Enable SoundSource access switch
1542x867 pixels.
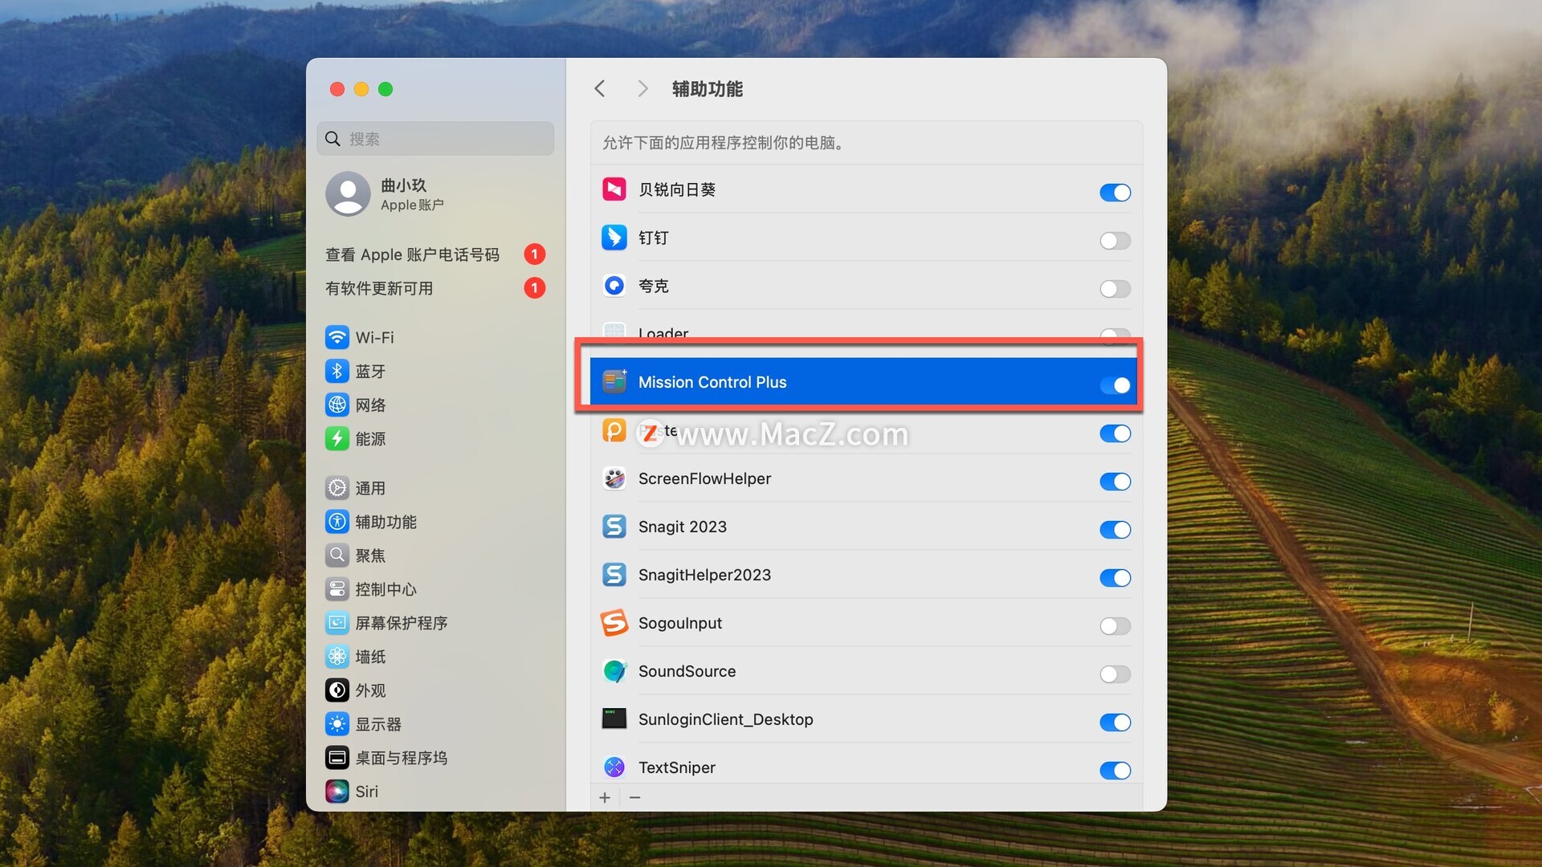(x=1115, y=674)
